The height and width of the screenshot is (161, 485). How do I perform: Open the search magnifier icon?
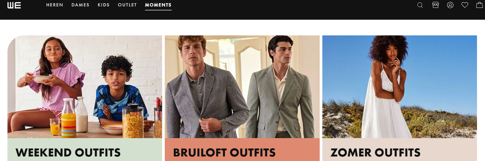click(x=420, y=5)
